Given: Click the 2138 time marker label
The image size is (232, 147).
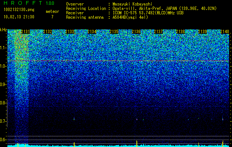Looking at the screenshot, I should click(x=180, y=32).
